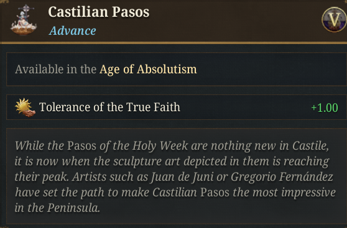Open the blue Advance type link
Viewport: 347px width, 228px height.
click(73, 30)
